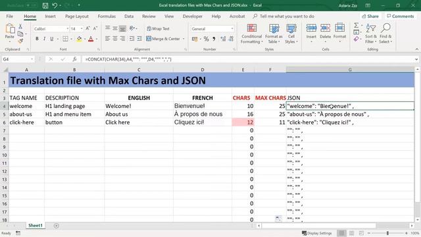421x237 pixels.
Task: Cut selection with scissors icon
Action: [x=20, y=26]
